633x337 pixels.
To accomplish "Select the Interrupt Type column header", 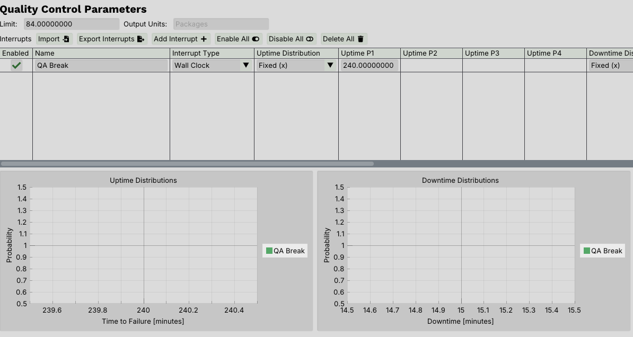I will pyautogui.click(x=212, y=53).
